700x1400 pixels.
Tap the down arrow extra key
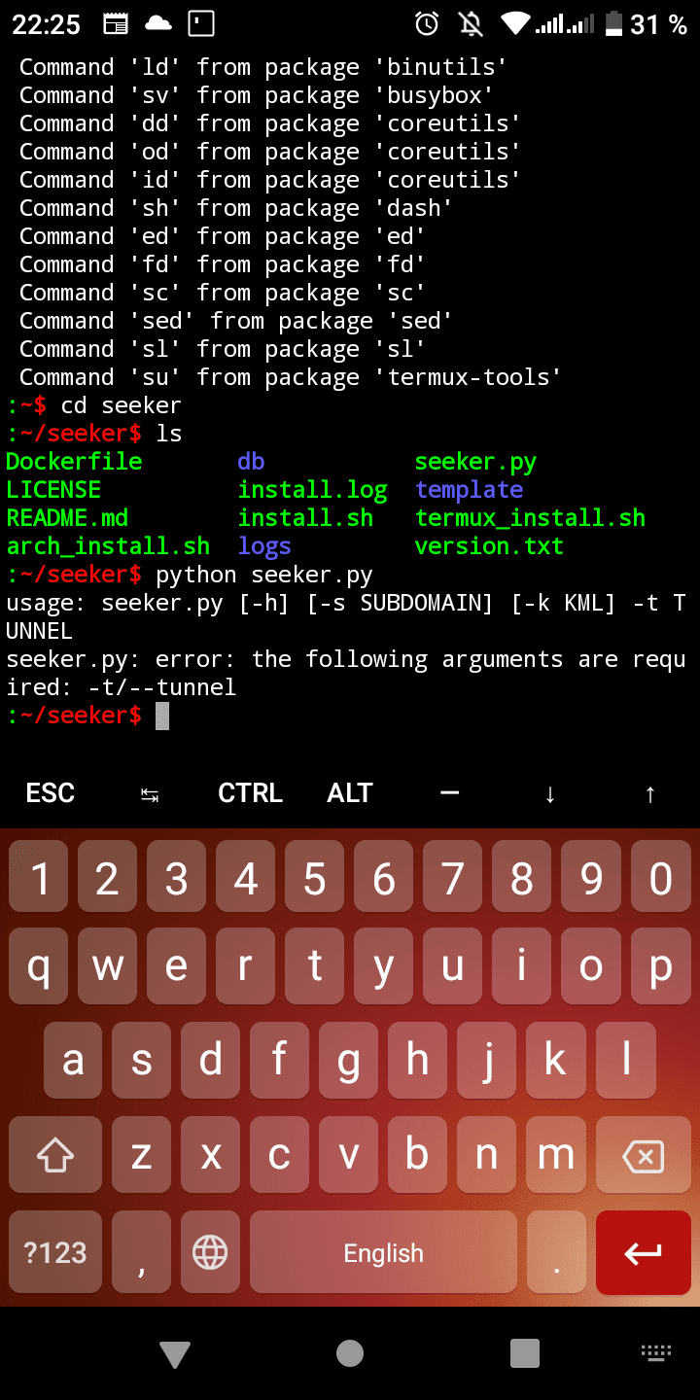click(x=550, y=793)
